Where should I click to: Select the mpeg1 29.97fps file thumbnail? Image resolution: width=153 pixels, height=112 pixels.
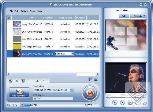point(17,24)
